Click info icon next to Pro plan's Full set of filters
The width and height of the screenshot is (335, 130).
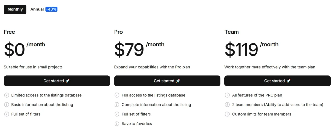[x=117, y=114]
